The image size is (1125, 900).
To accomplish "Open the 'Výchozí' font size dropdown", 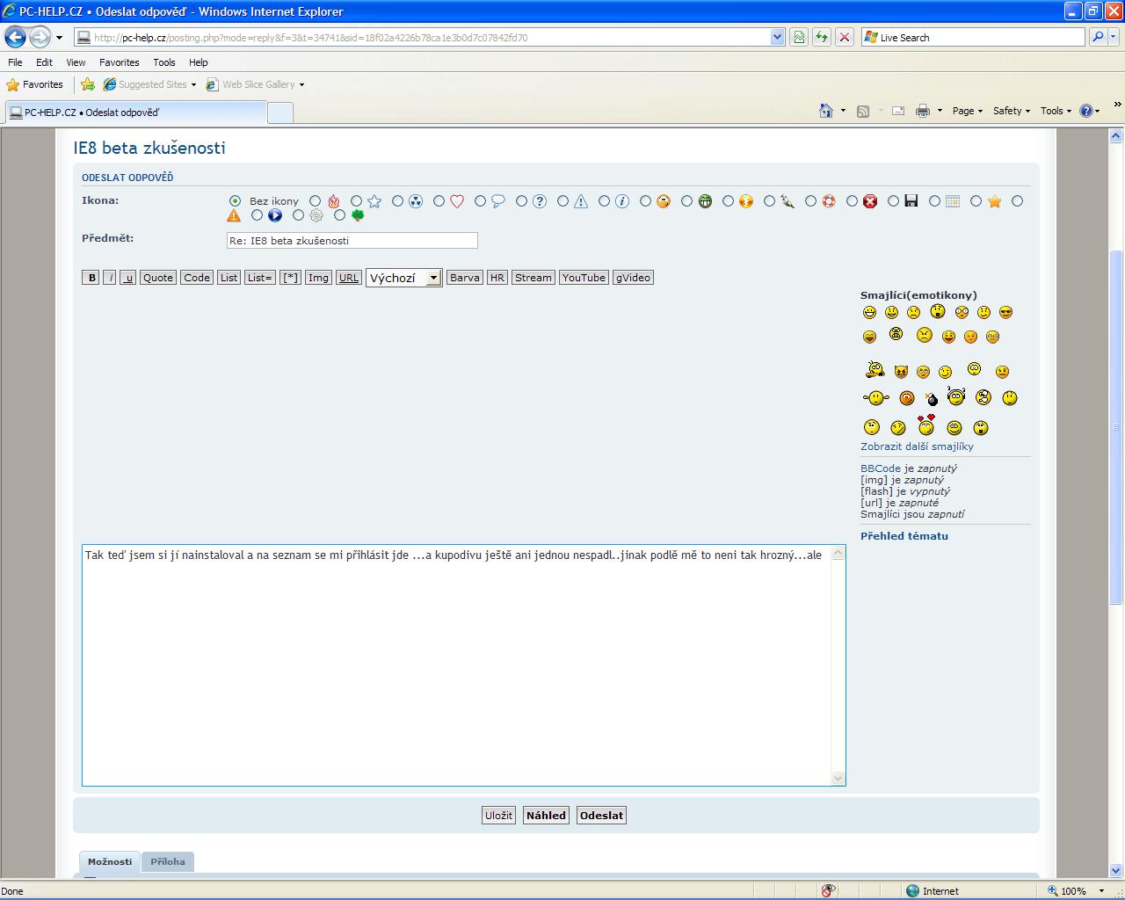I will coord(404,278).
